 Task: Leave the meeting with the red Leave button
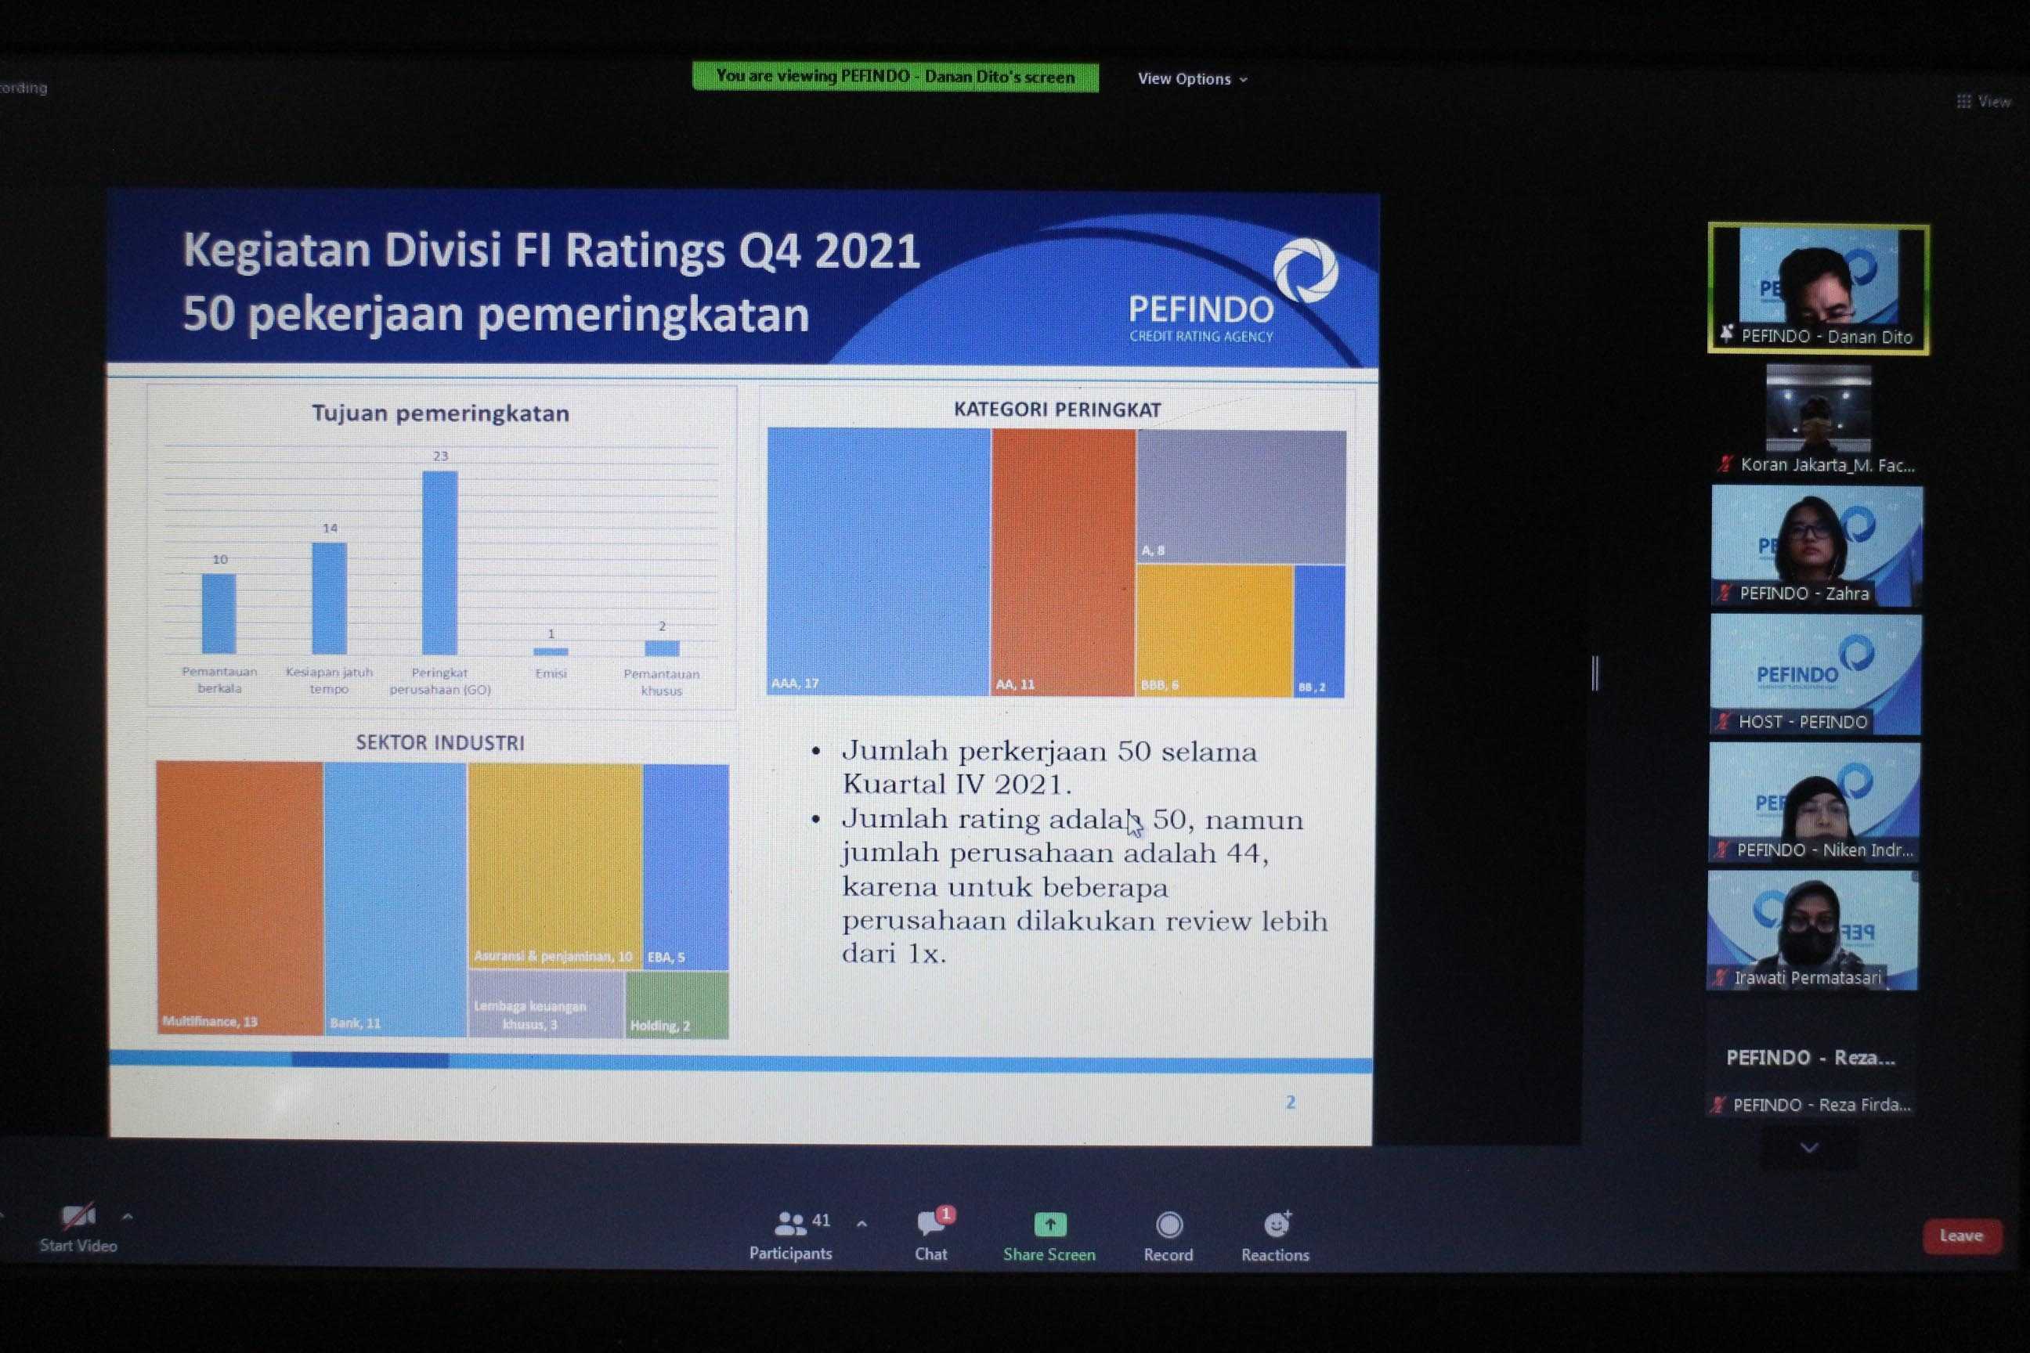[1961, 1236]
